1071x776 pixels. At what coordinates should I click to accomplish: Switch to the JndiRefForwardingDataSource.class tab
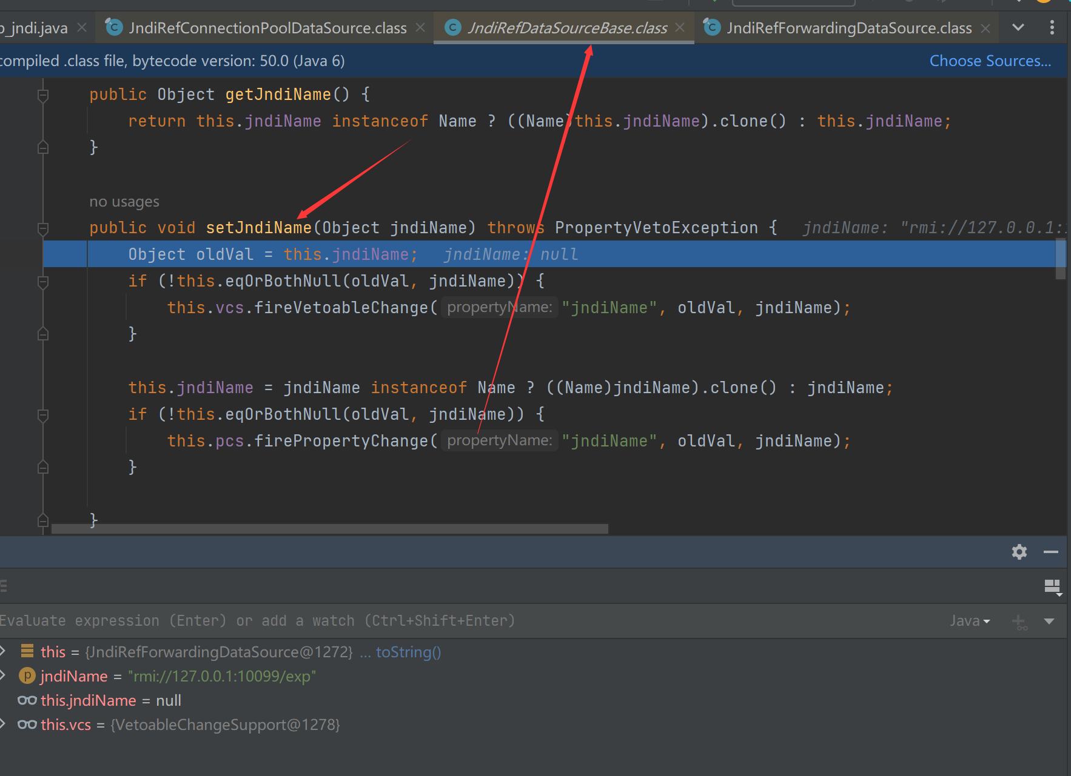tap(848, 28)
